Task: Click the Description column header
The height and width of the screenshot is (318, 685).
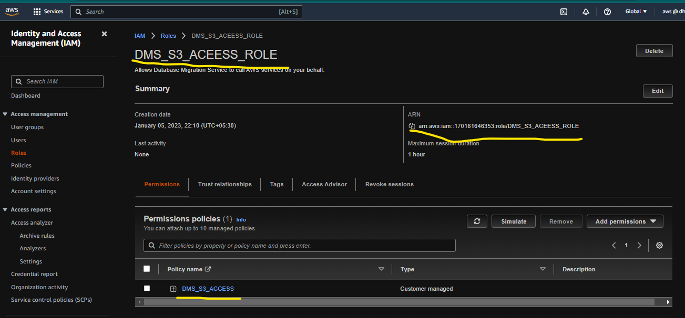Action: [579, 269]
